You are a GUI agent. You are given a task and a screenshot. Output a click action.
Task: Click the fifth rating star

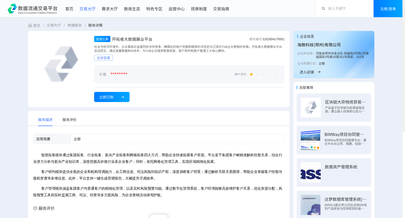(276, 74)
